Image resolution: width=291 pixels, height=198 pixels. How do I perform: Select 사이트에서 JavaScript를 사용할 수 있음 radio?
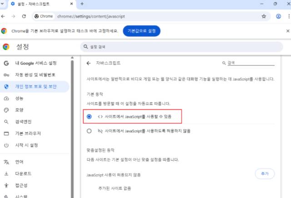coord(89,116)
